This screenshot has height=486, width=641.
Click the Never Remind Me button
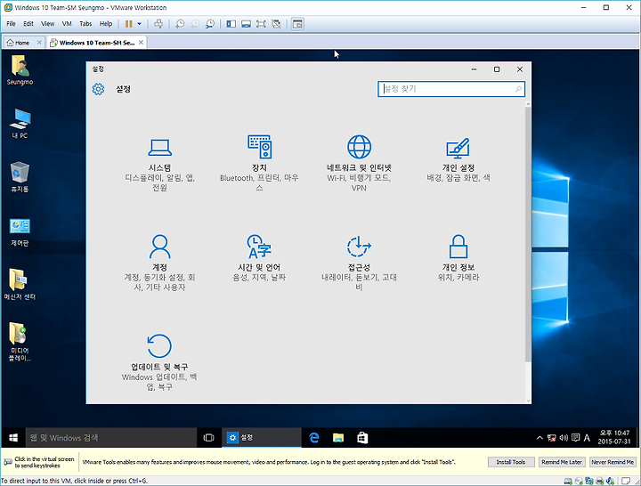pos(613,462)
